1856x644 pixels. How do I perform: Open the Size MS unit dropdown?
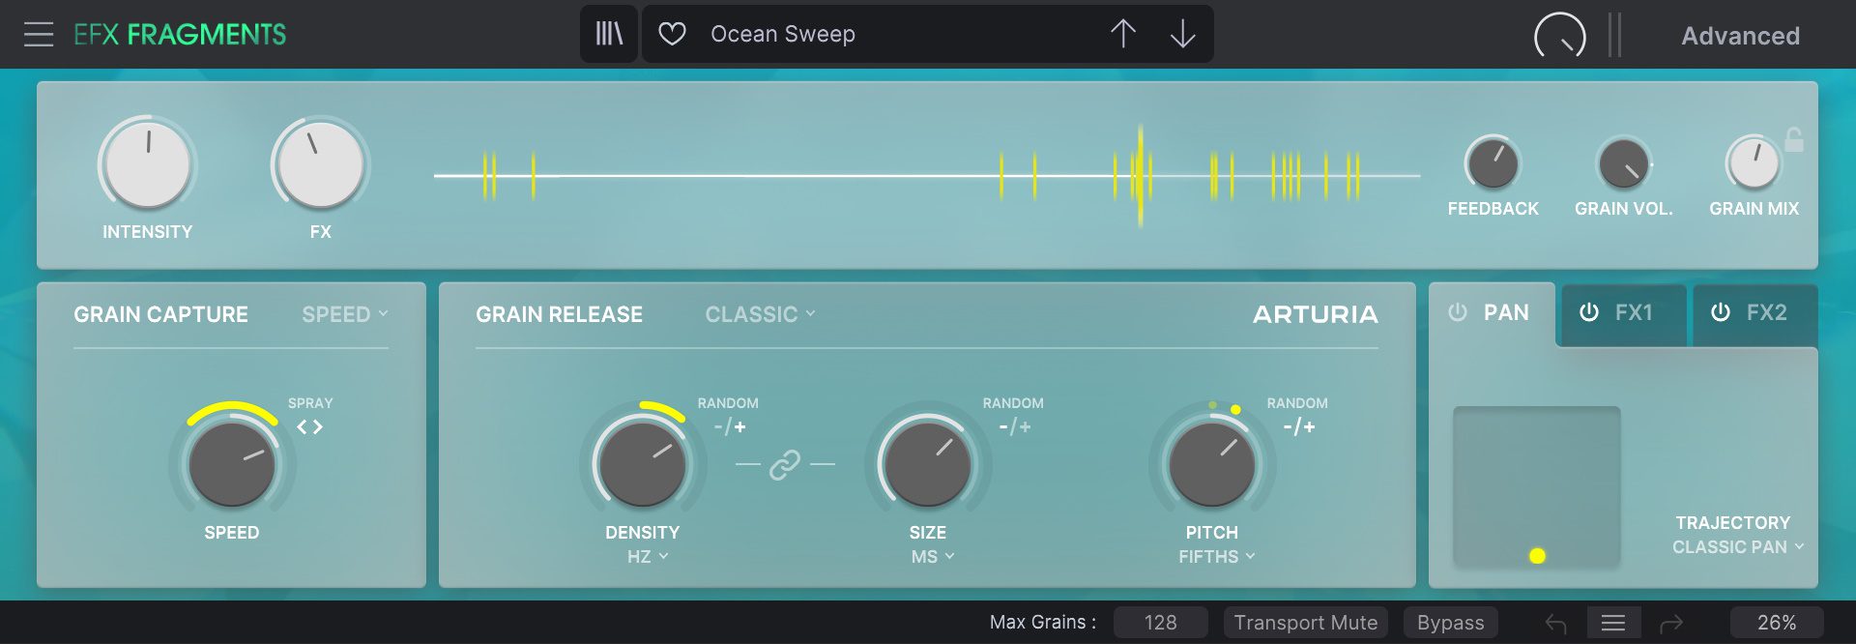(933, 557)
